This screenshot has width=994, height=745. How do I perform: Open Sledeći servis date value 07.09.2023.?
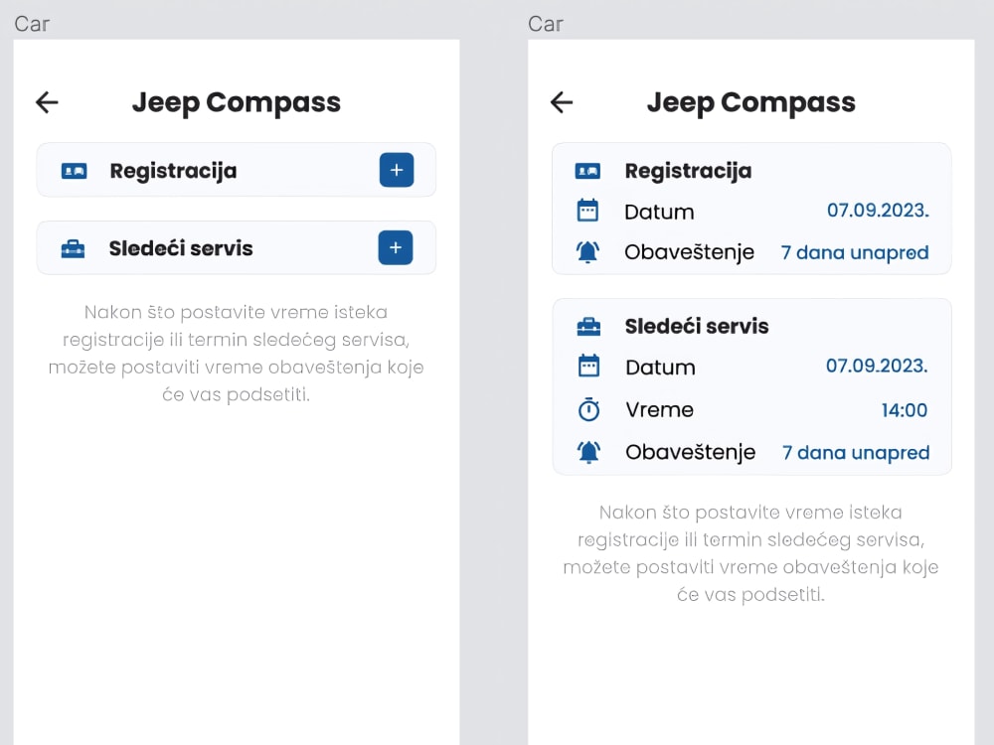click(x=877, y=367)
